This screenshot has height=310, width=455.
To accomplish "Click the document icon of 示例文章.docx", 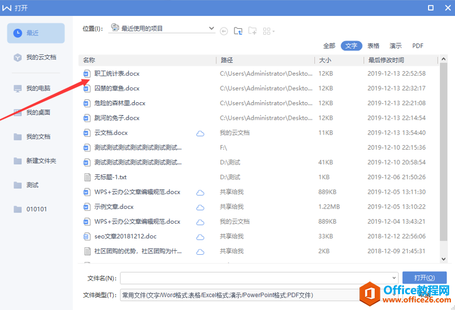I will coord(87,207).
